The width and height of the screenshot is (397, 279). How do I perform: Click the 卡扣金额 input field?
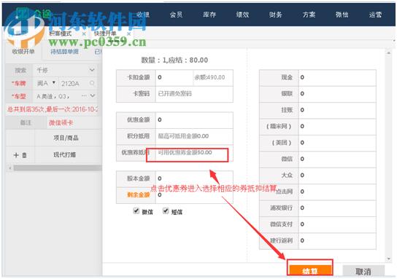coord(174,77)
